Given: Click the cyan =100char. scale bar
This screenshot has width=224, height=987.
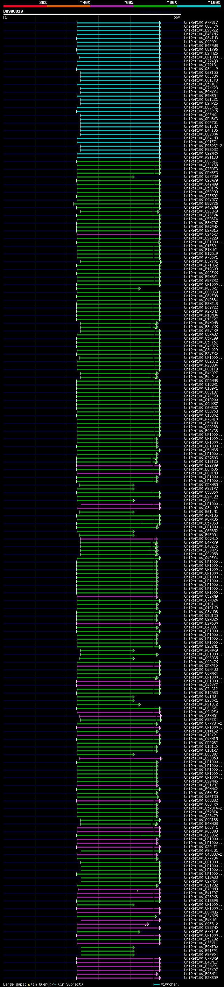Looking at the screenshot, I should coord(156,984).
